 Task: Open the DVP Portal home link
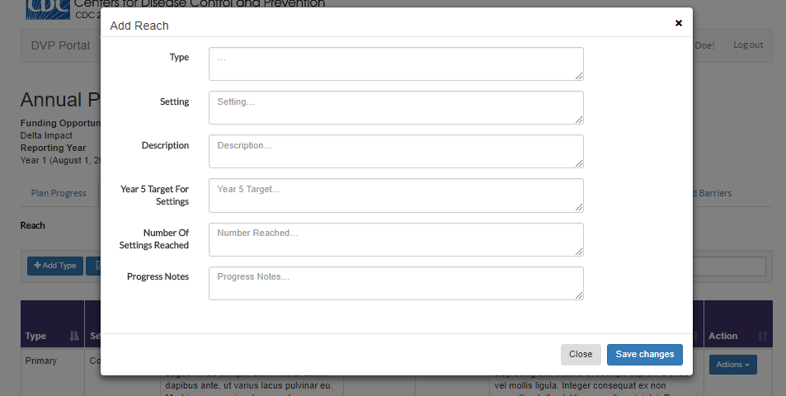click(60, 45)
